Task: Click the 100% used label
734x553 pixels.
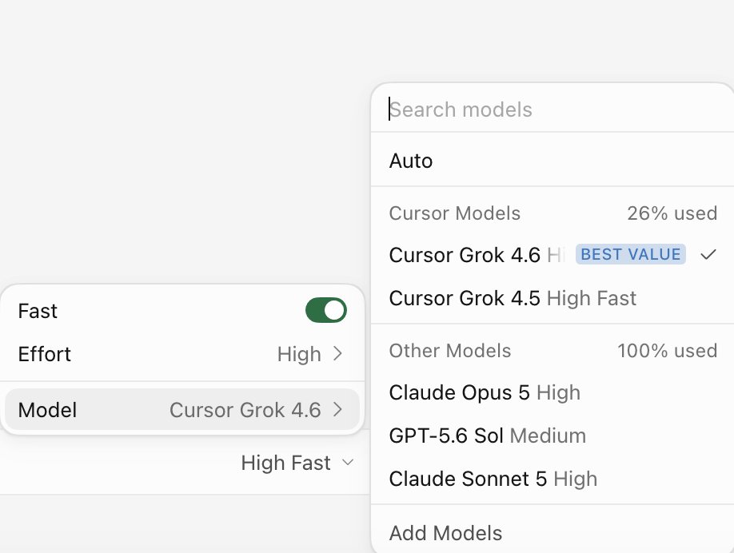Action: (x=668, y=351)
